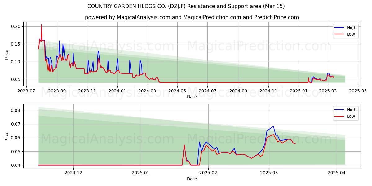Click the 0.05 tick label on bottom chart
The height and width of the screenshot is (186, 372).
[16, 152]
